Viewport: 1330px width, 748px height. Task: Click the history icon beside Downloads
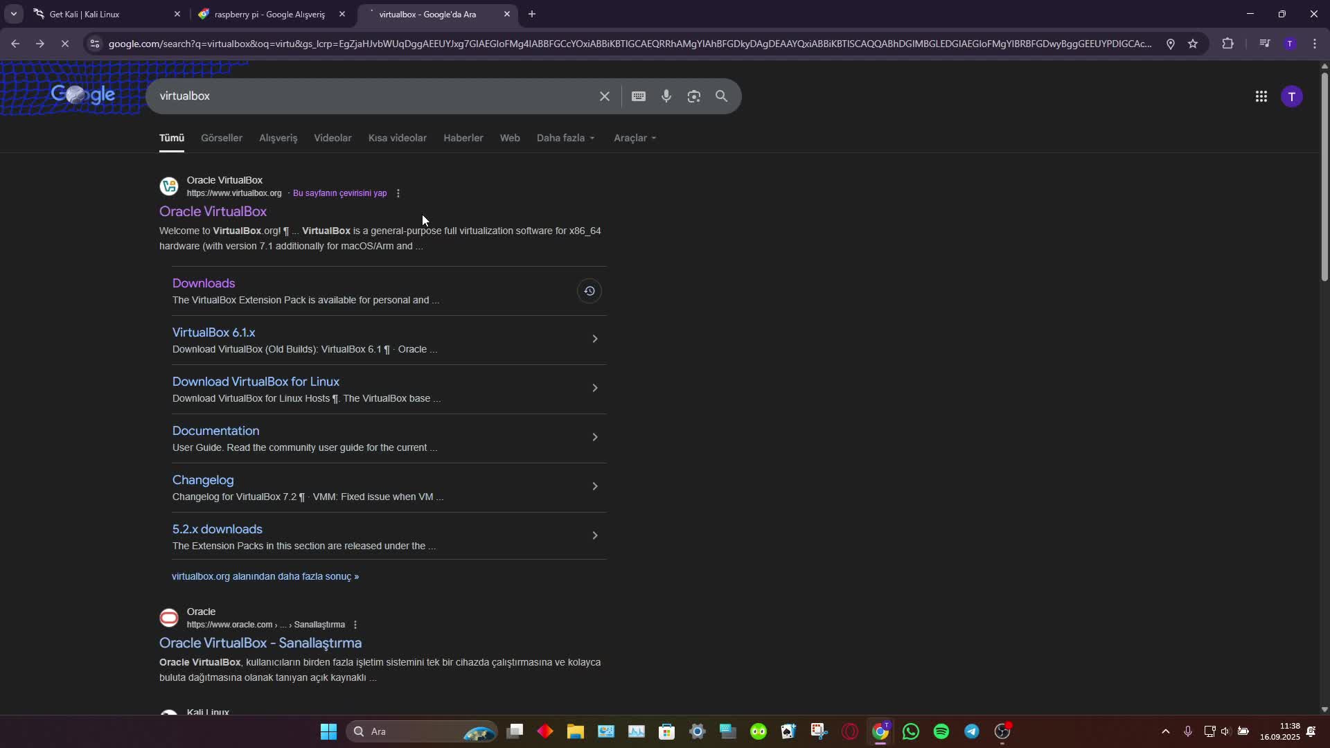click(589, 291)
